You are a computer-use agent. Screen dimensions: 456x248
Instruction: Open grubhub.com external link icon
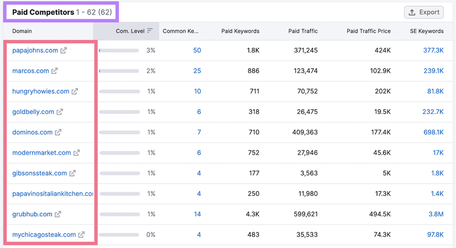(x=58, y=214)
